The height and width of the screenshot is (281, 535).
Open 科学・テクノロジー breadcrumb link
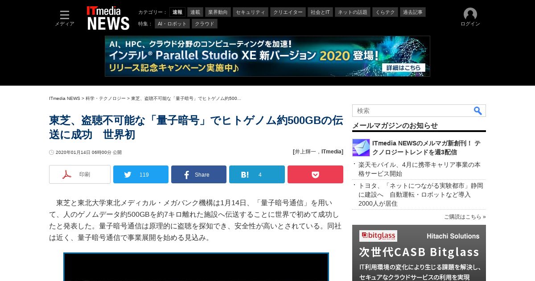click(106, 98)
